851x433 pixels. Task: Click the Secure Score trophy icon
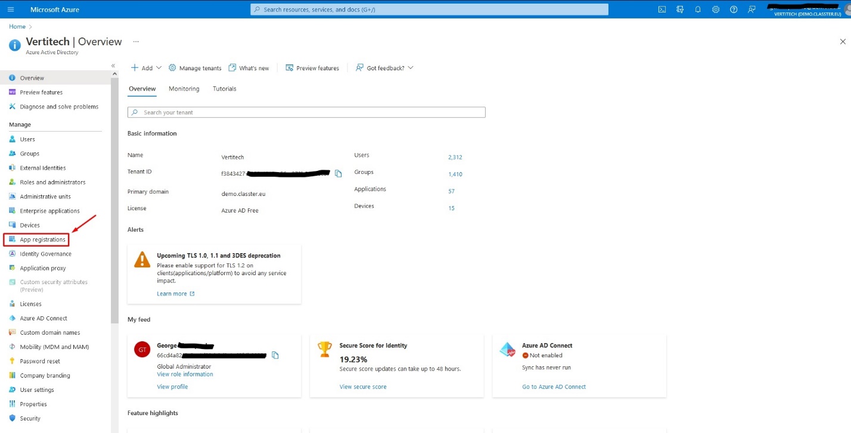tap(325, 349)
